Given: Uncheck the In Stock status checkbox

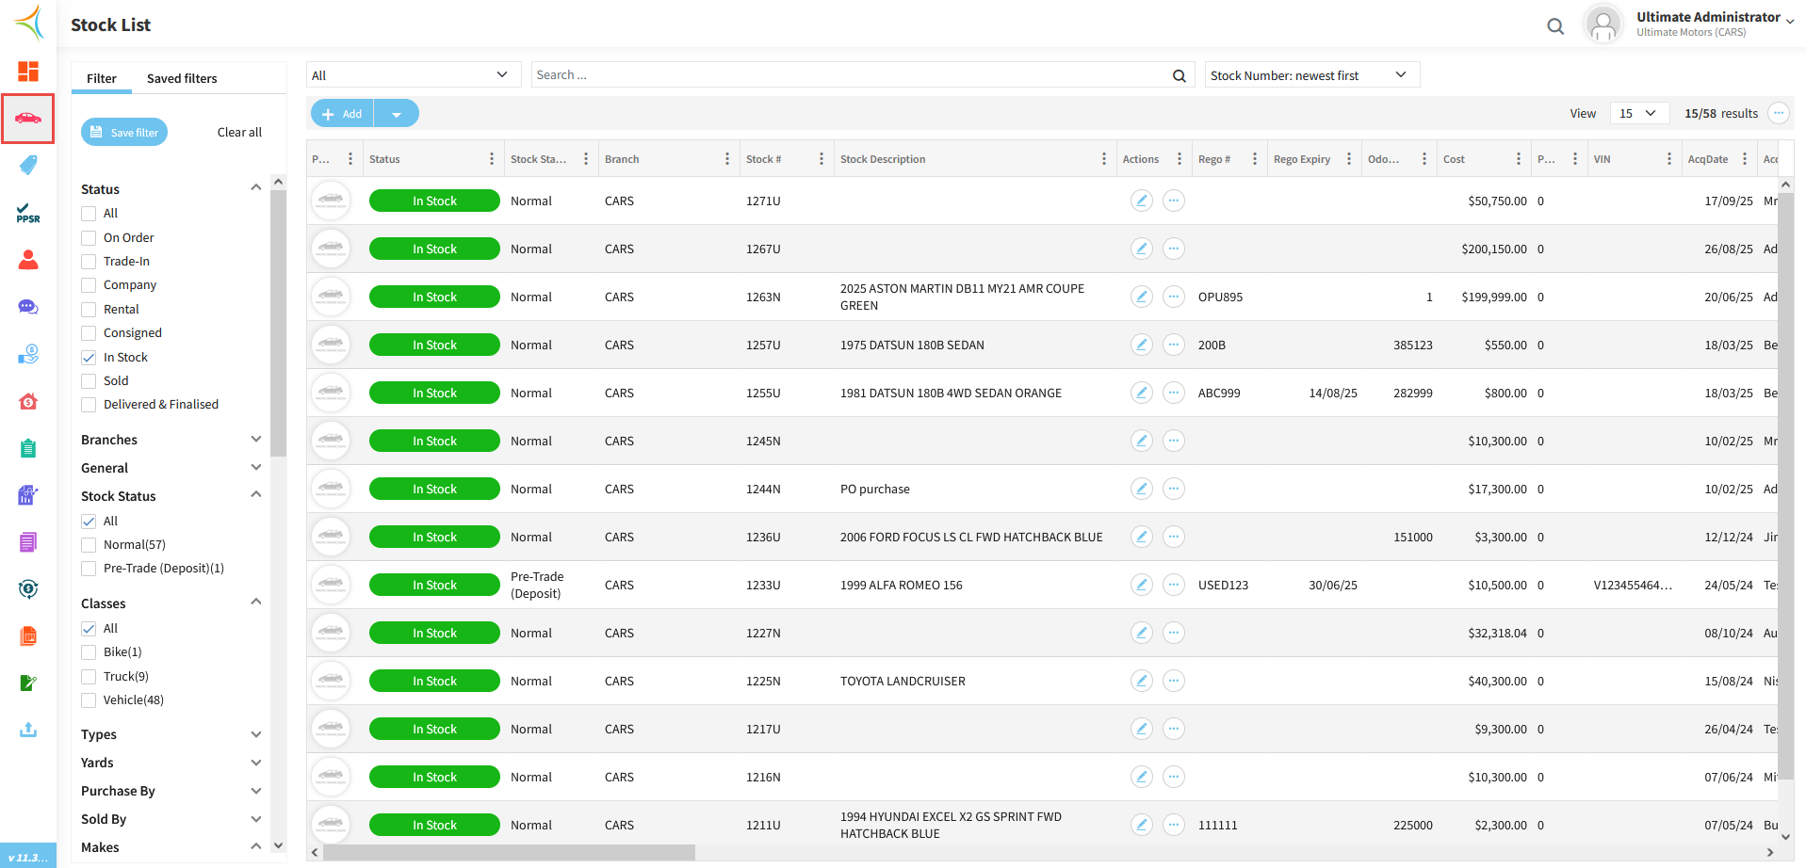Looking at the screenshot, I should [89, 358].
